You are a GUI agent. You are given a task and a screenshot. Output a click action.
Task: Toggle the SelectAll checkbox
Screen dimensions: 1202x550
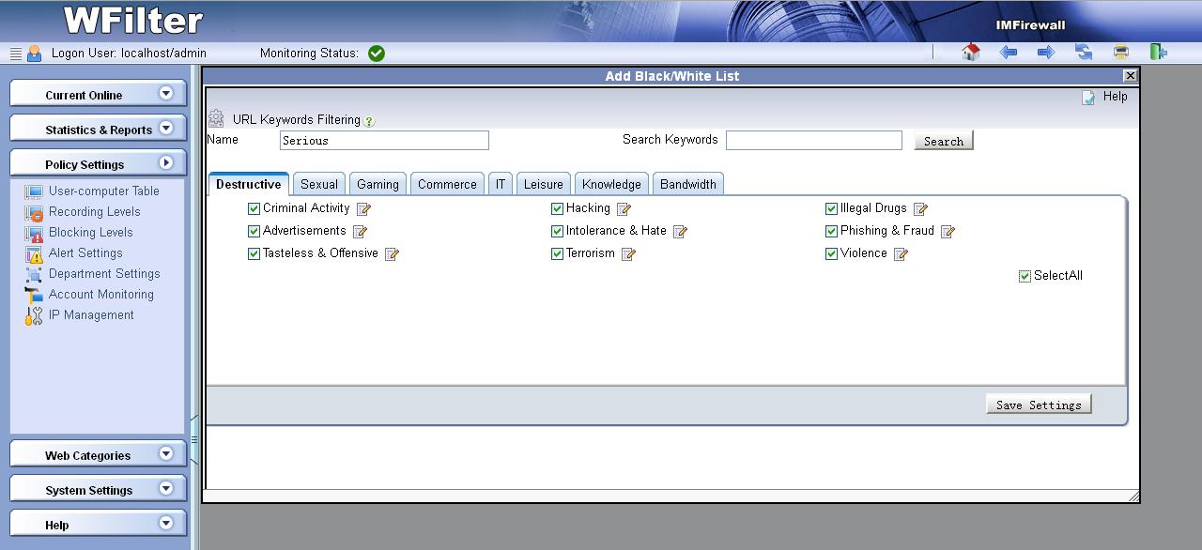click(x=1025, y=277)
